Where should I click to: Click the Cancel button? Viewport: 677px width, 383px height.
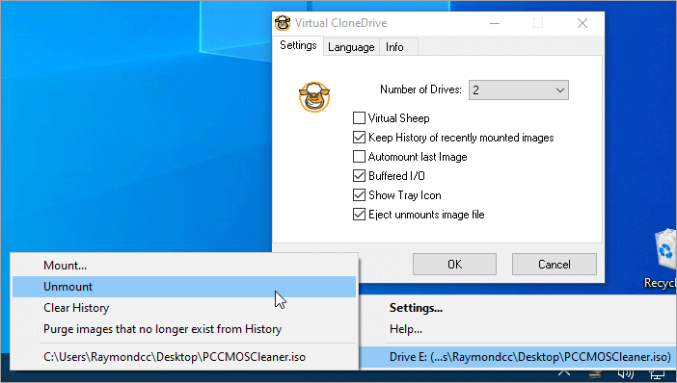[555, 264]
